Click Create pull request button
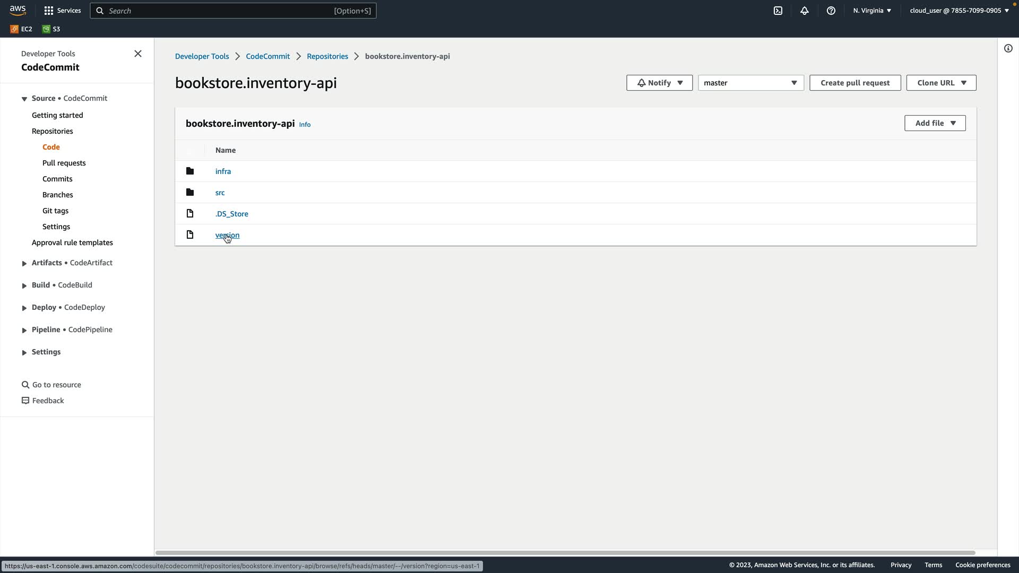1019x573 pixels. (x=854, y=83)
